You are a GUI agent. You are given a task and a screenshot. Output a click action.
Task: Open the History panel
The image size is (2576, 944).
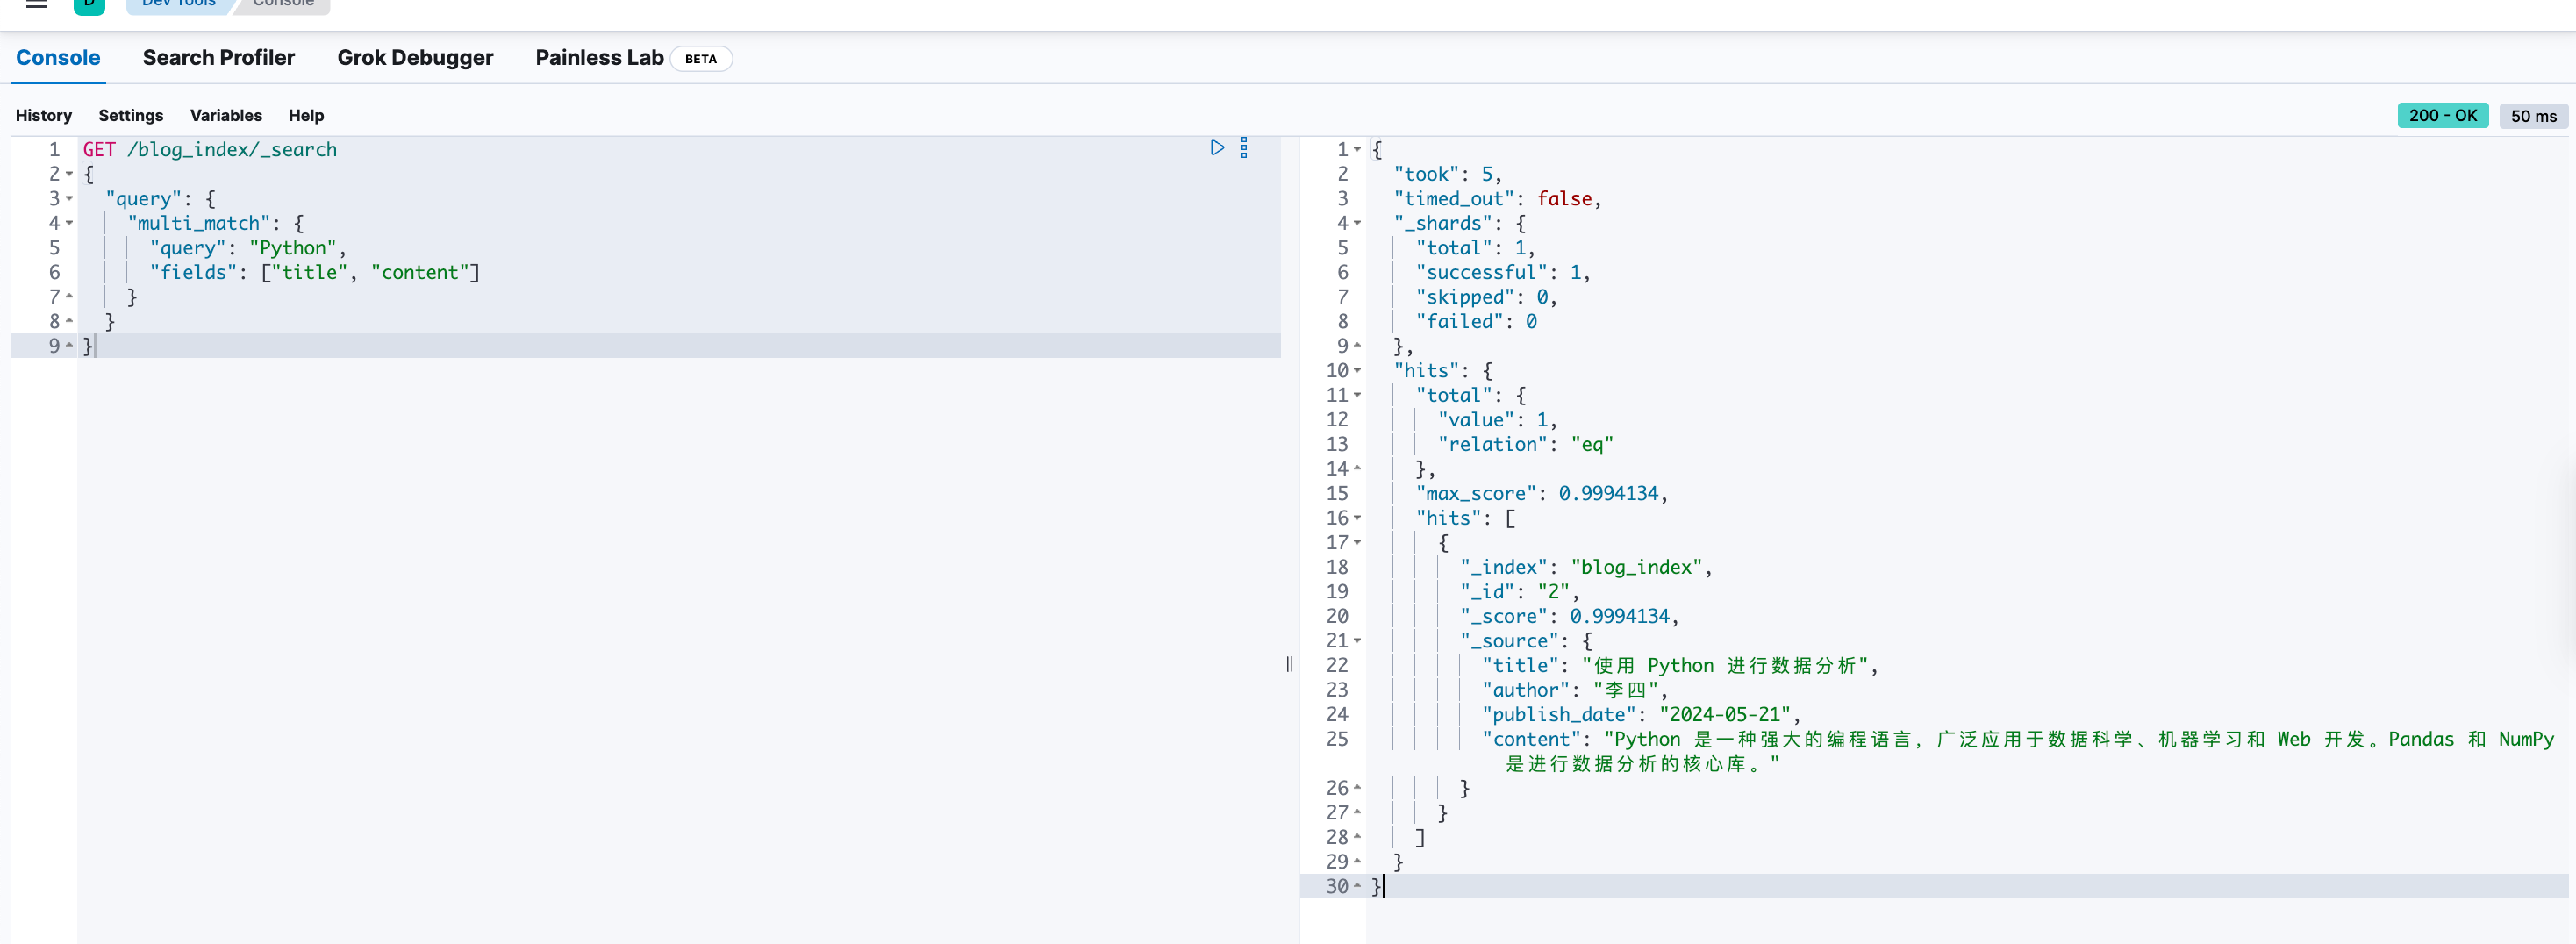coord(44,115)
